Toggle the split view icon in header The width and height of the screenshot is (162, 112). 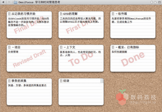pyautogui.click(x=159, y=2)
